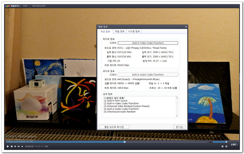Stop the video playback
The width and height of the screenshot is (244, 154).
(12, 146)
